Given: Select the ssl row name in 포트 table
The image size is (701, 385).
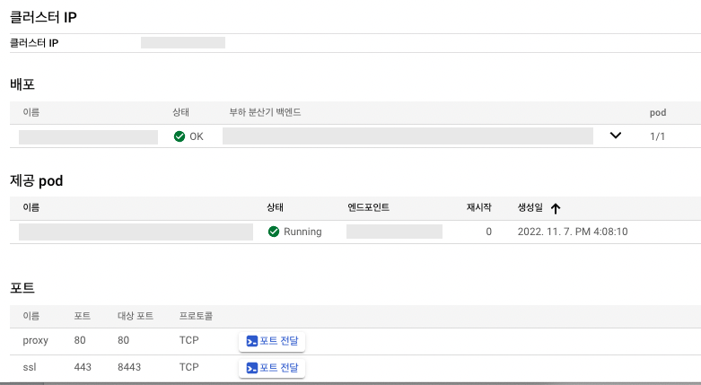Looking at the screenshot, I should pyautogui.click(x=29, y=368).
